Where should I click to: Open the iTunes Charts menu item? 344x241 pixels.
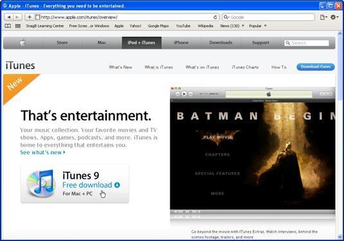[x=245, y=67]
